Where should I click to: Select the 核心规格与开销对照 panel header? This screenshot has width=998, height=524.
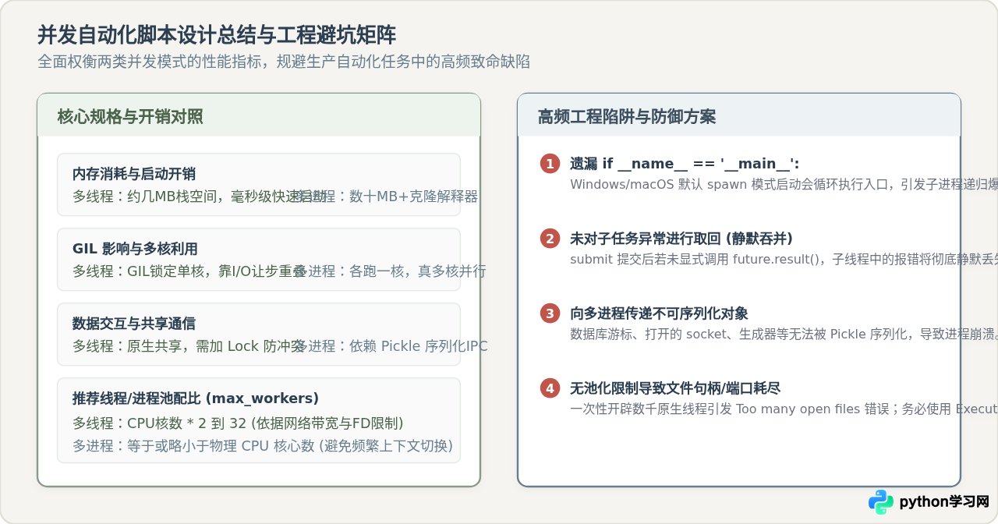tap(259, 116)
